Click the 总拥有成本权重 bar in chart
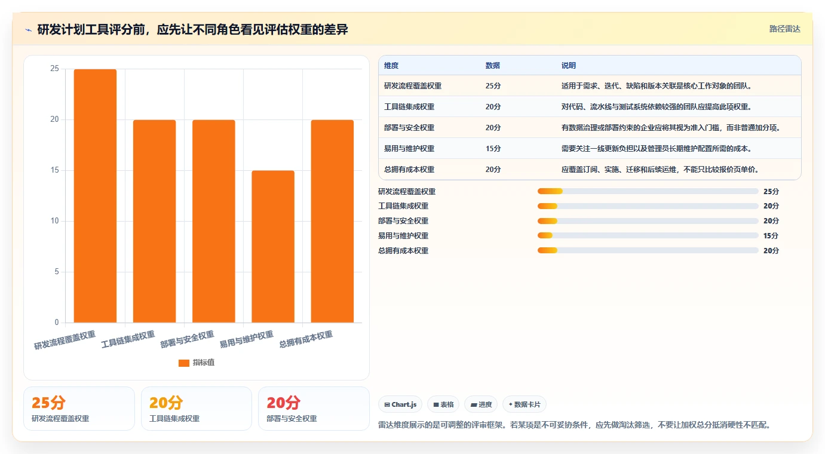Screen dimensions: 825x454 [332, 221]
